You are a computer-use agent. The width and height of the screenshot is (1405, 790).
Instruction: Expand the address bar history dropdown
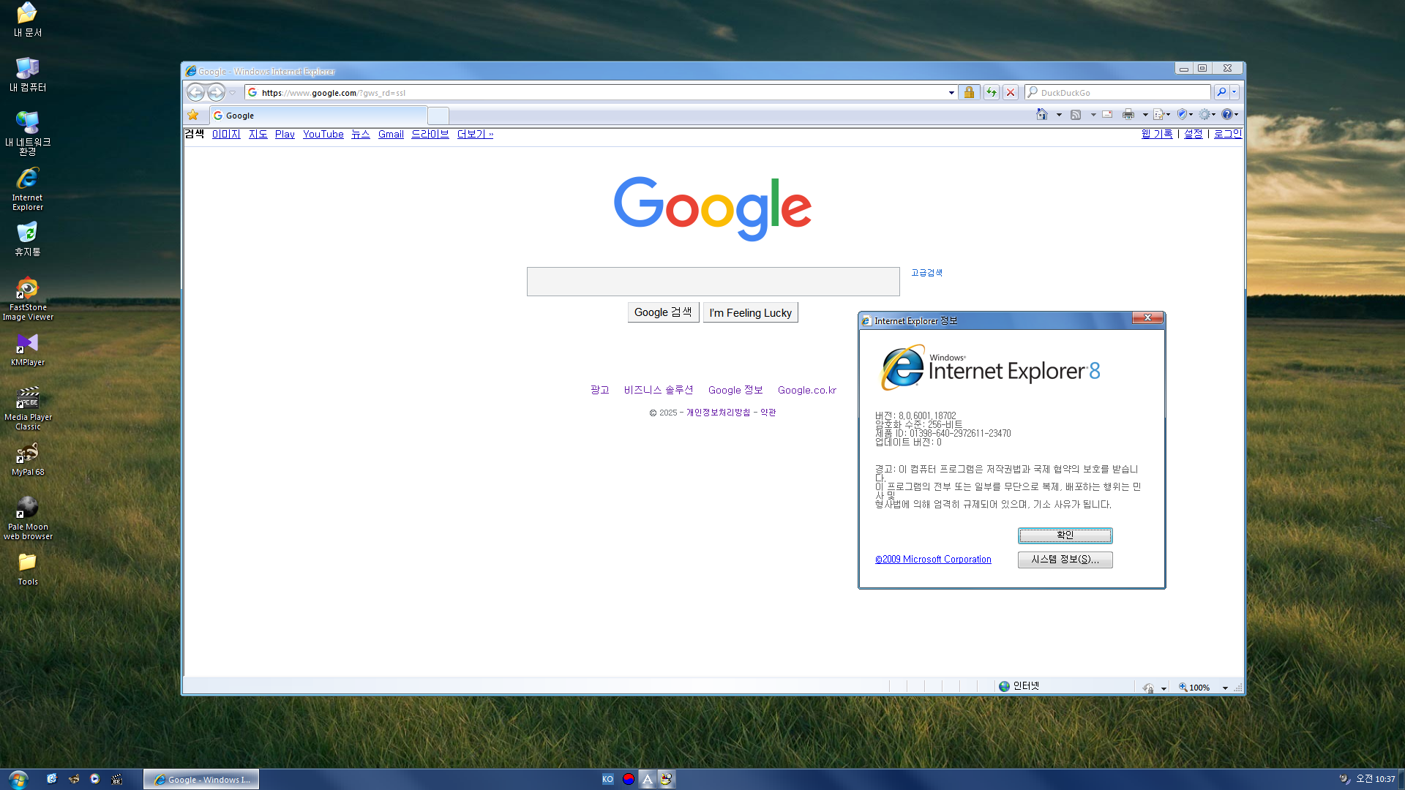(951, 93)
